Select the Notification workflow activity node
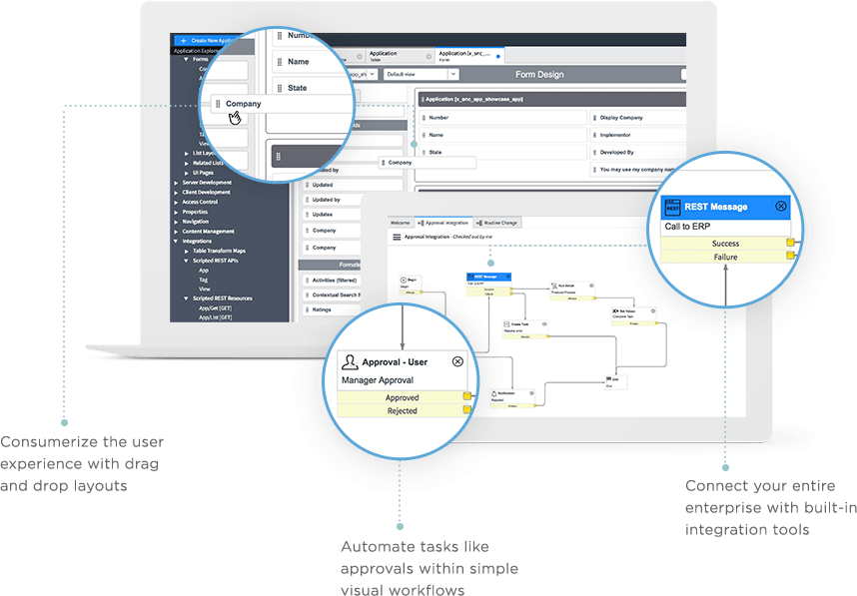This screenshot has width=857, height=596. [x=512, y=398]
